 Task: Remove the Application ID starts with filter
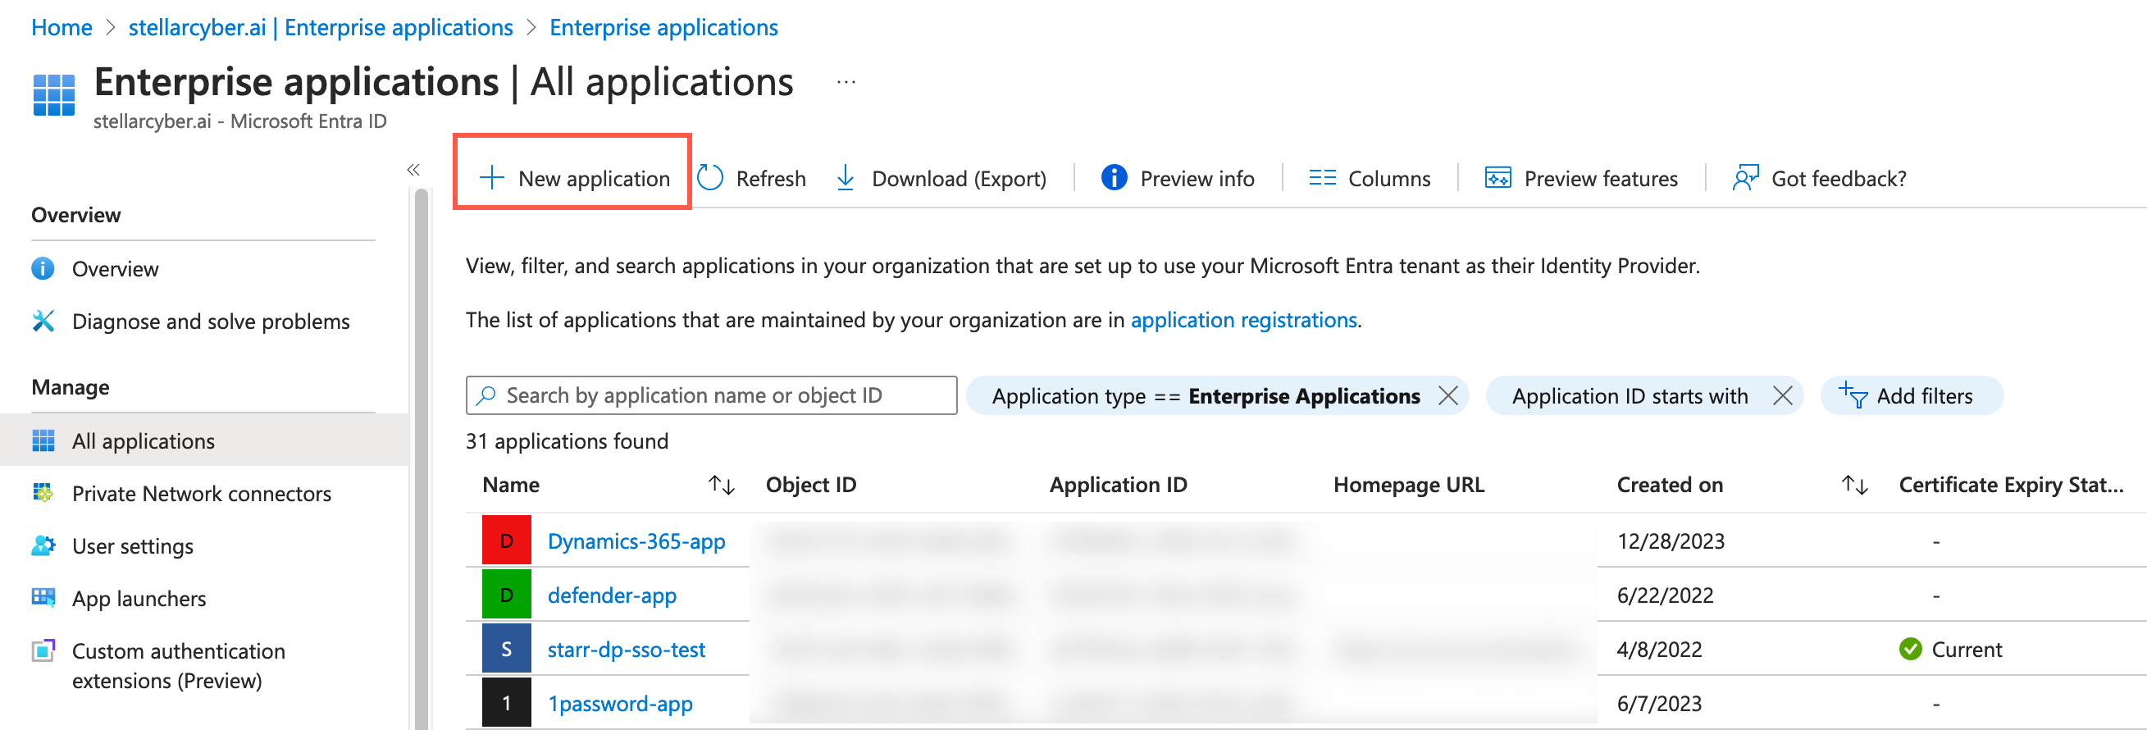coord(1782,396)
